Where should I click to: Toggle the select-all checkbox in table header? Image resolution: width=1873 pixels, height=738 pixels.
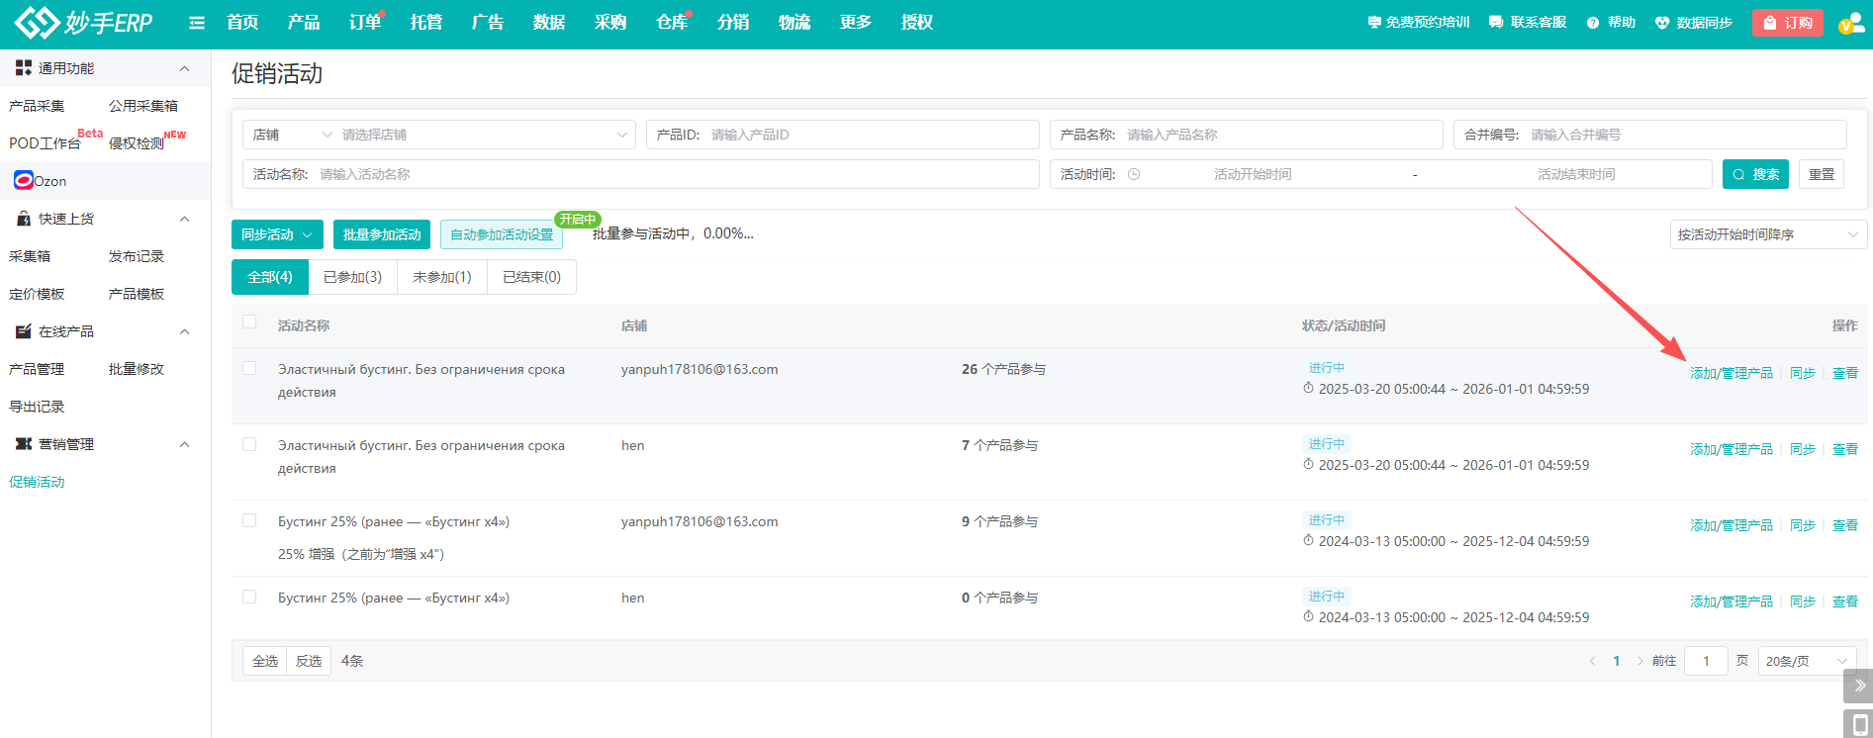(249, 322)
